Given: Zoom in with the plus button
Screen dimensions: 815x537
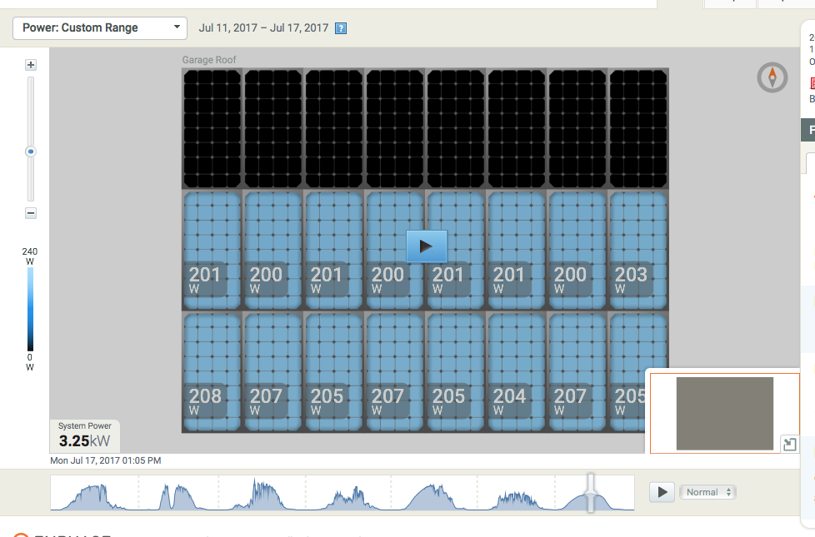Looking at the screenshot, I should click(31, 65).
